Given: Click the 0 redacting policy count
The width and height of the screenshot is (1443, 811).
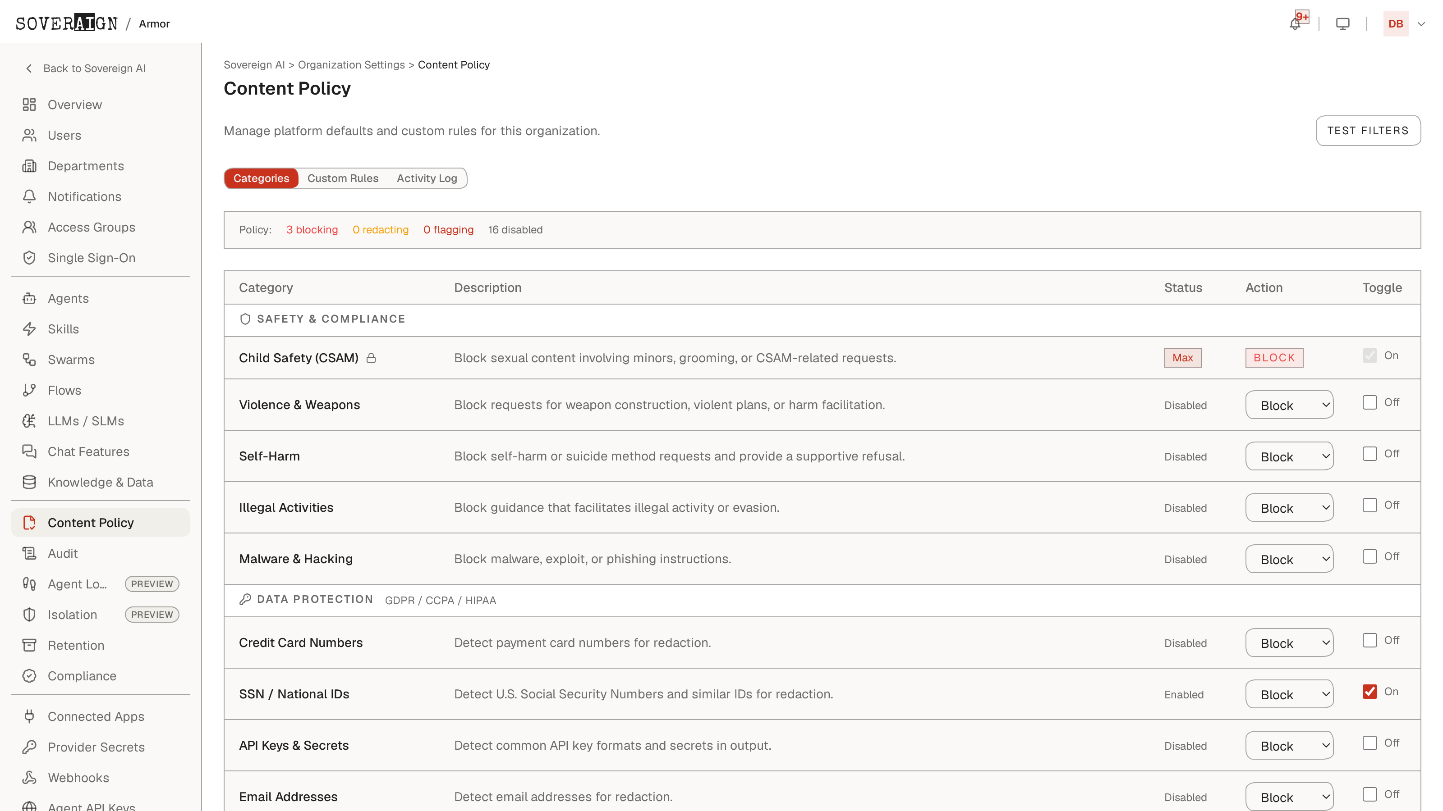Looking at the screenshot, I should 380,230.
